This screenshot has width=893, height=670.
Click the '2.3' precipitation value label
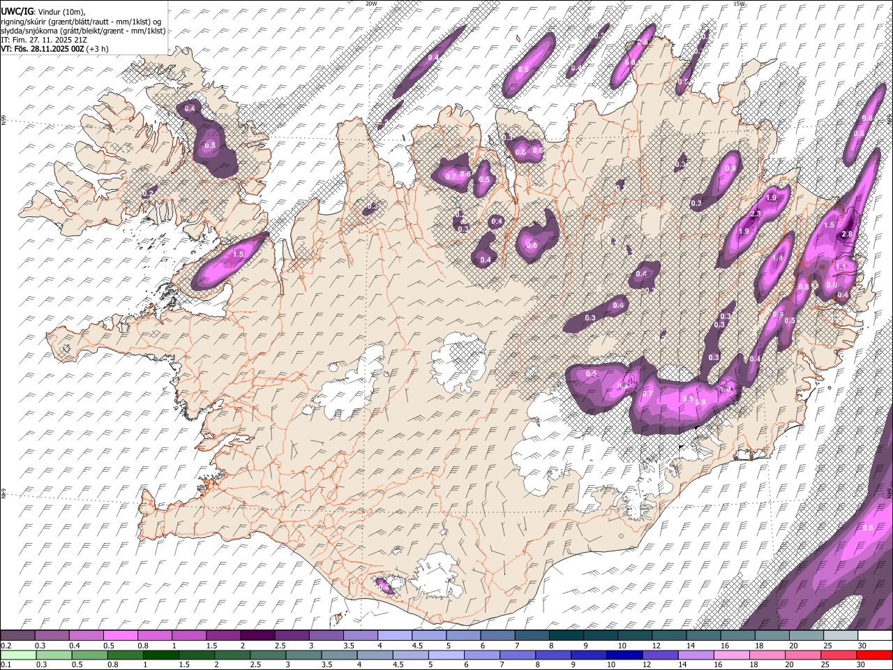tap(755, 214)
